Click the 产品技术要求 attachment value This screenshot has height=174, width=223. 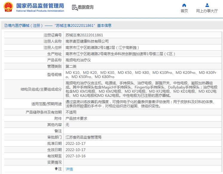pyautogui.click(x=76, y=118)
